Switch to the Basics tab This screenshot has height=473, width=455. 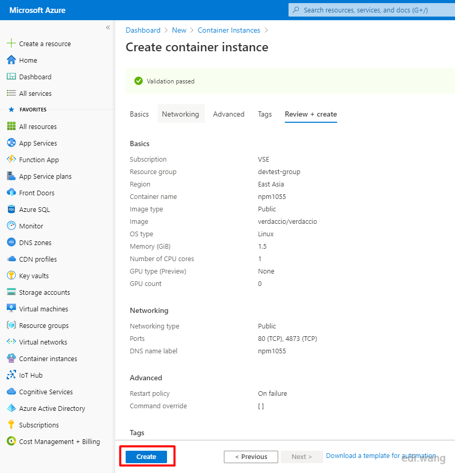139,114
